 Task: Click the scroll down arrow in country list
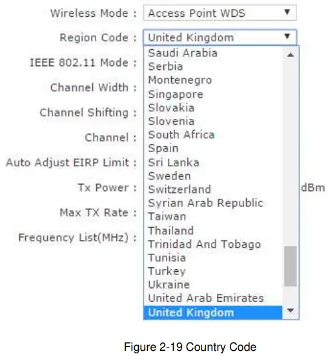(291, 310)
